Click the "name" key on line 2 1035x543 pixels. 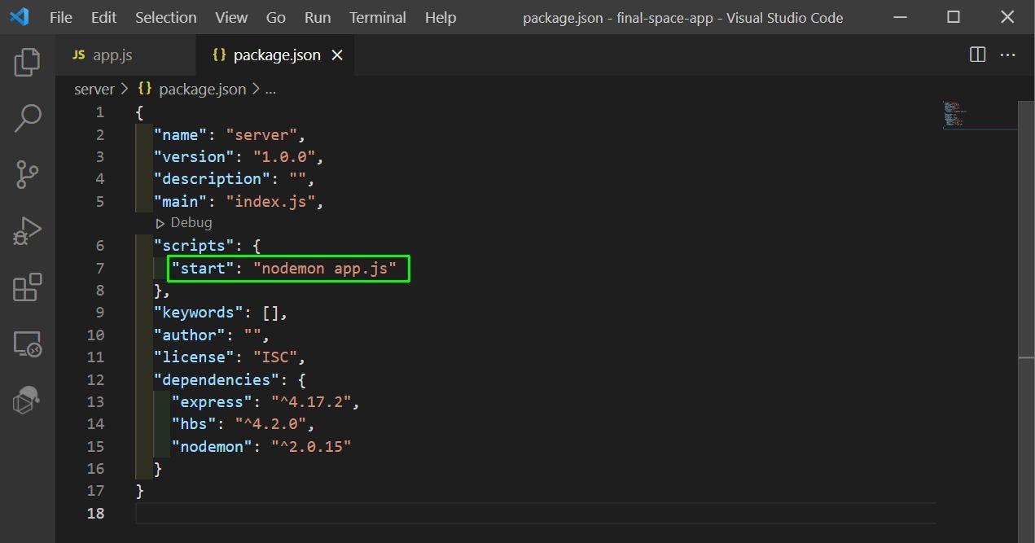[181, 134]
